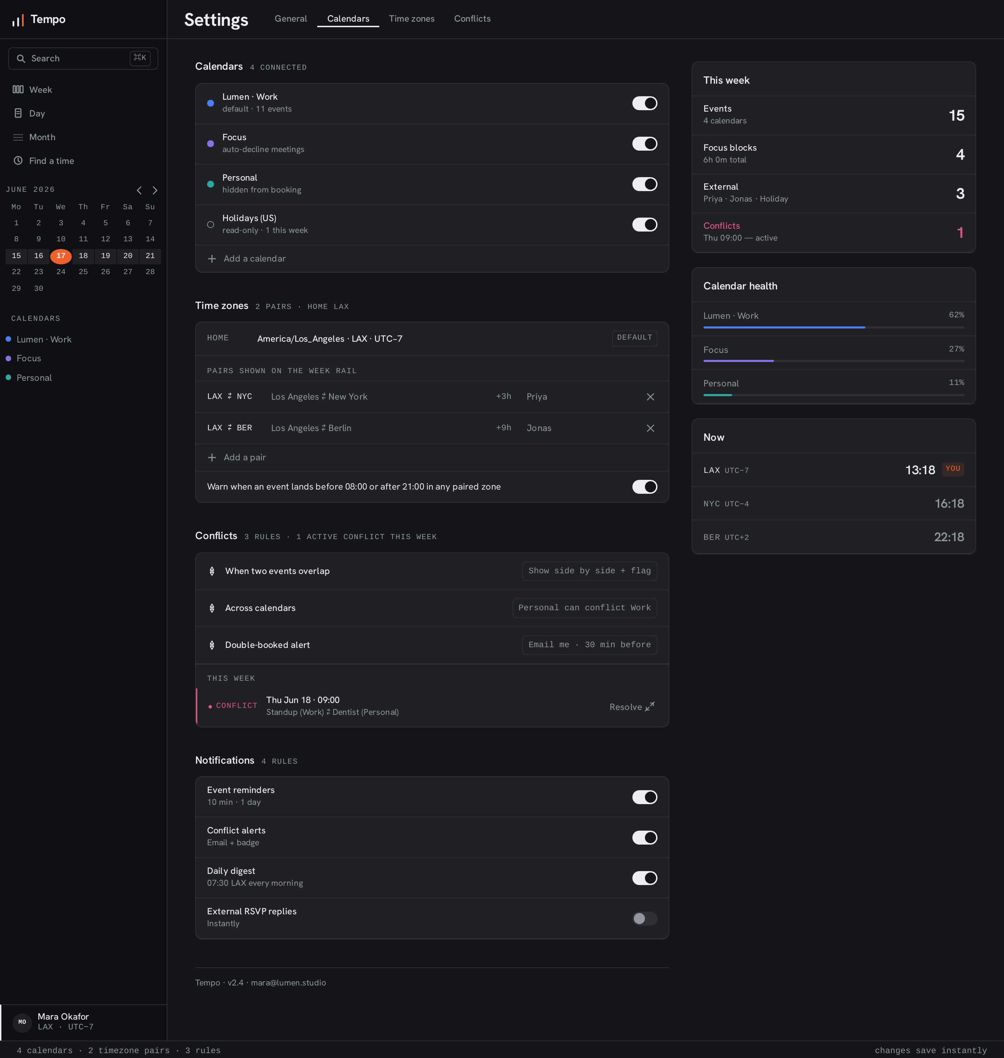Click the DEFAULT badge on home zone
Screen dimensions: 1004x1058
[x=634, y=338]
